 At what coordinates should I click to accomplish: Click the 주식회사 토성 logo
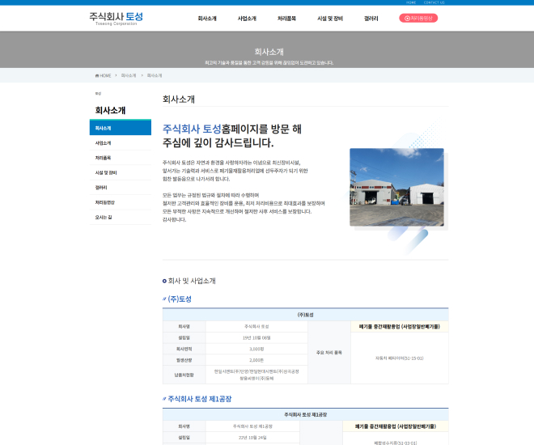pos(116,18)
